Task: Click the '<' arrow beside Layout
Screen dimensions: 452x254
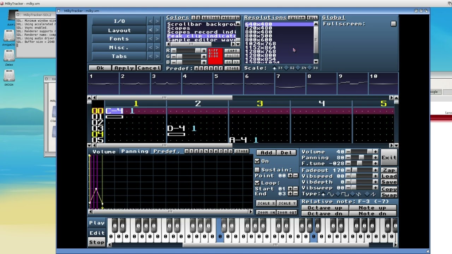Action: click(x=150, y=30)
